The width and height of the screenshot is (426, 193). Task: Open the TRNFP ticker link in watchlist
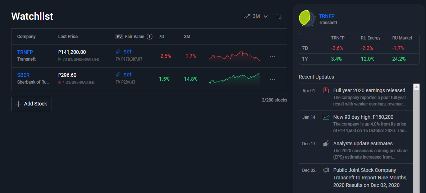click(25, 52)
